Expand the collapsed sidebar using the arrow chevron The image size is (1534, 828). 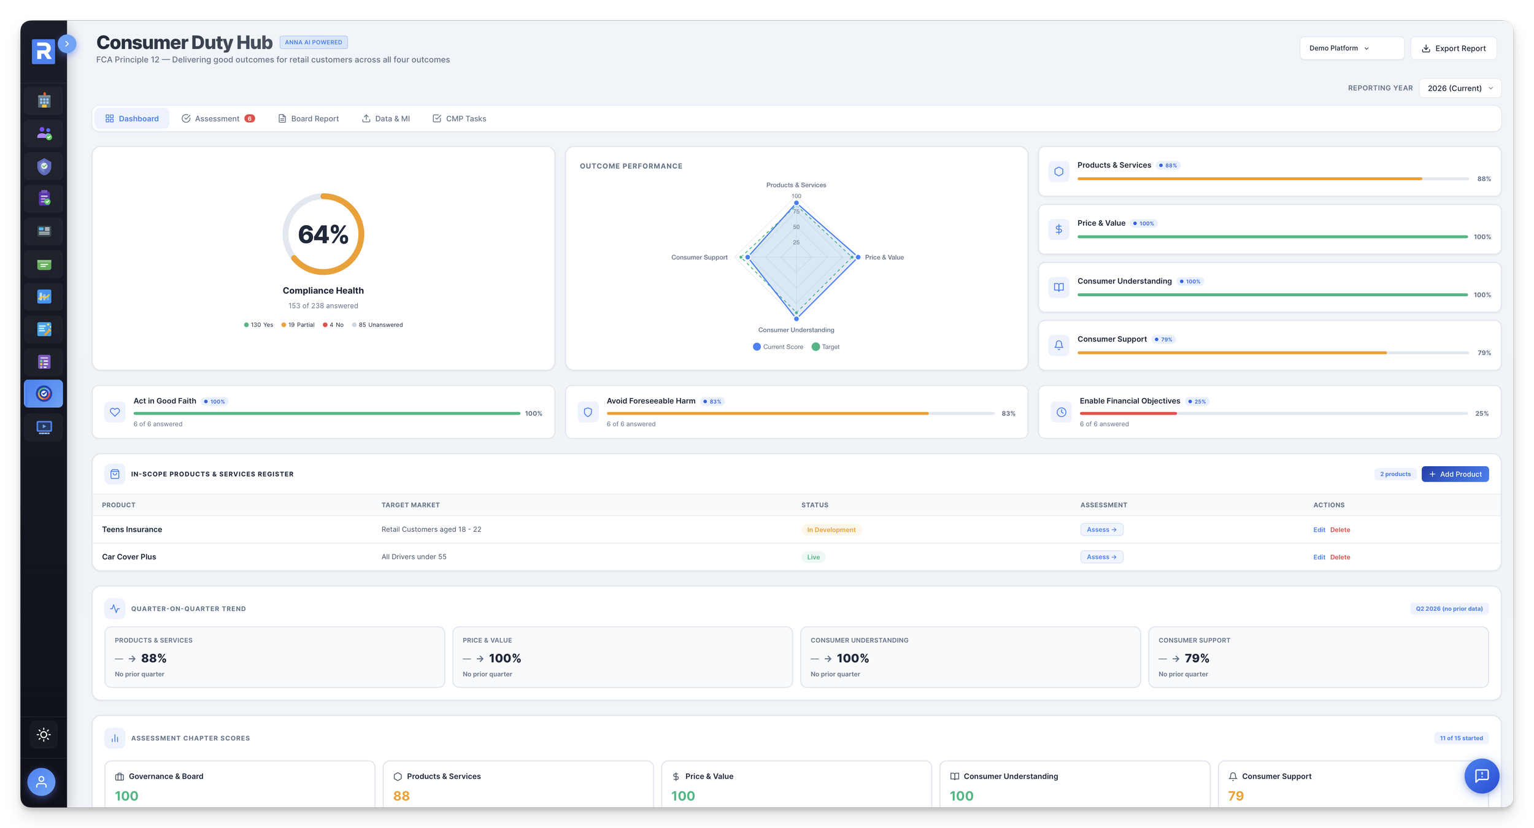pyautogui.click(x=66, y=44)
